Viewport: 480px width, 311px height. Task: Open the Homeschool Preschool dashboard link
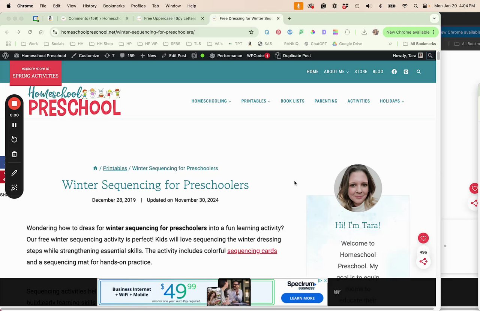click(x=40, y=55)
